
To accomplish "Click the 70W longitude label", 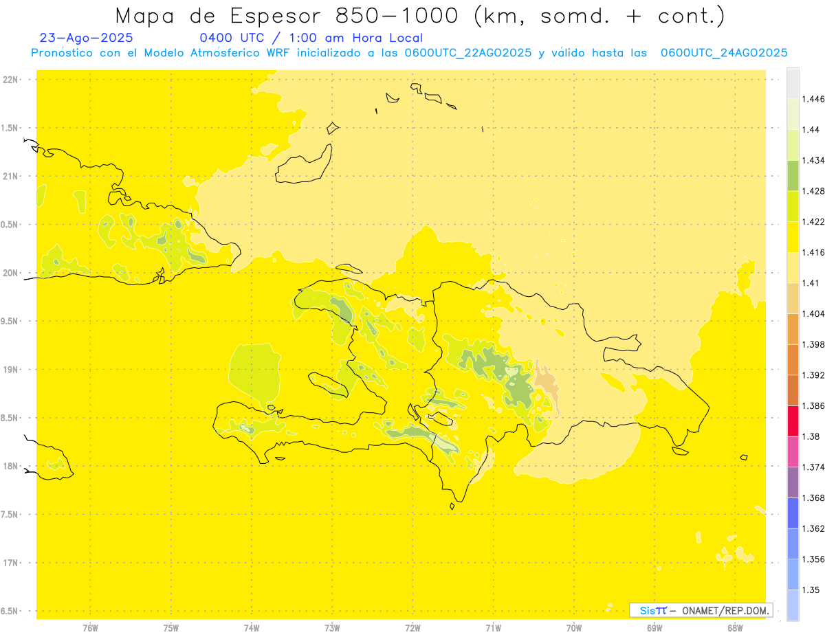I will pyautogui.click(x=574, y=627).
